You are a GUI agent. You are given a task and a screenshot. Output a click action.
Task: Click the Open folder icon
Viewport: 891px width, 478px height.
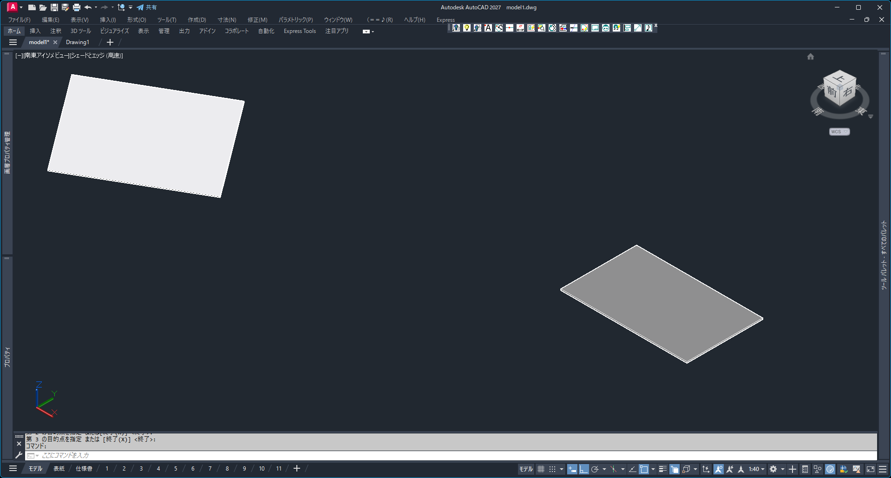point(43,7)
